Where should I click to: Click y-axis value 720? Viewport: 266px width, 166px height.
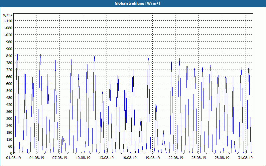tap(9, 70)
